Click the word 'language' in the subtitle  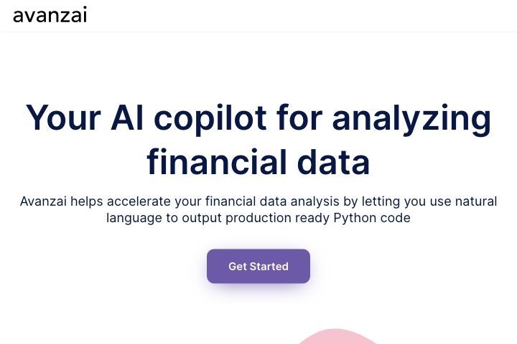click(x=134, y=219)
